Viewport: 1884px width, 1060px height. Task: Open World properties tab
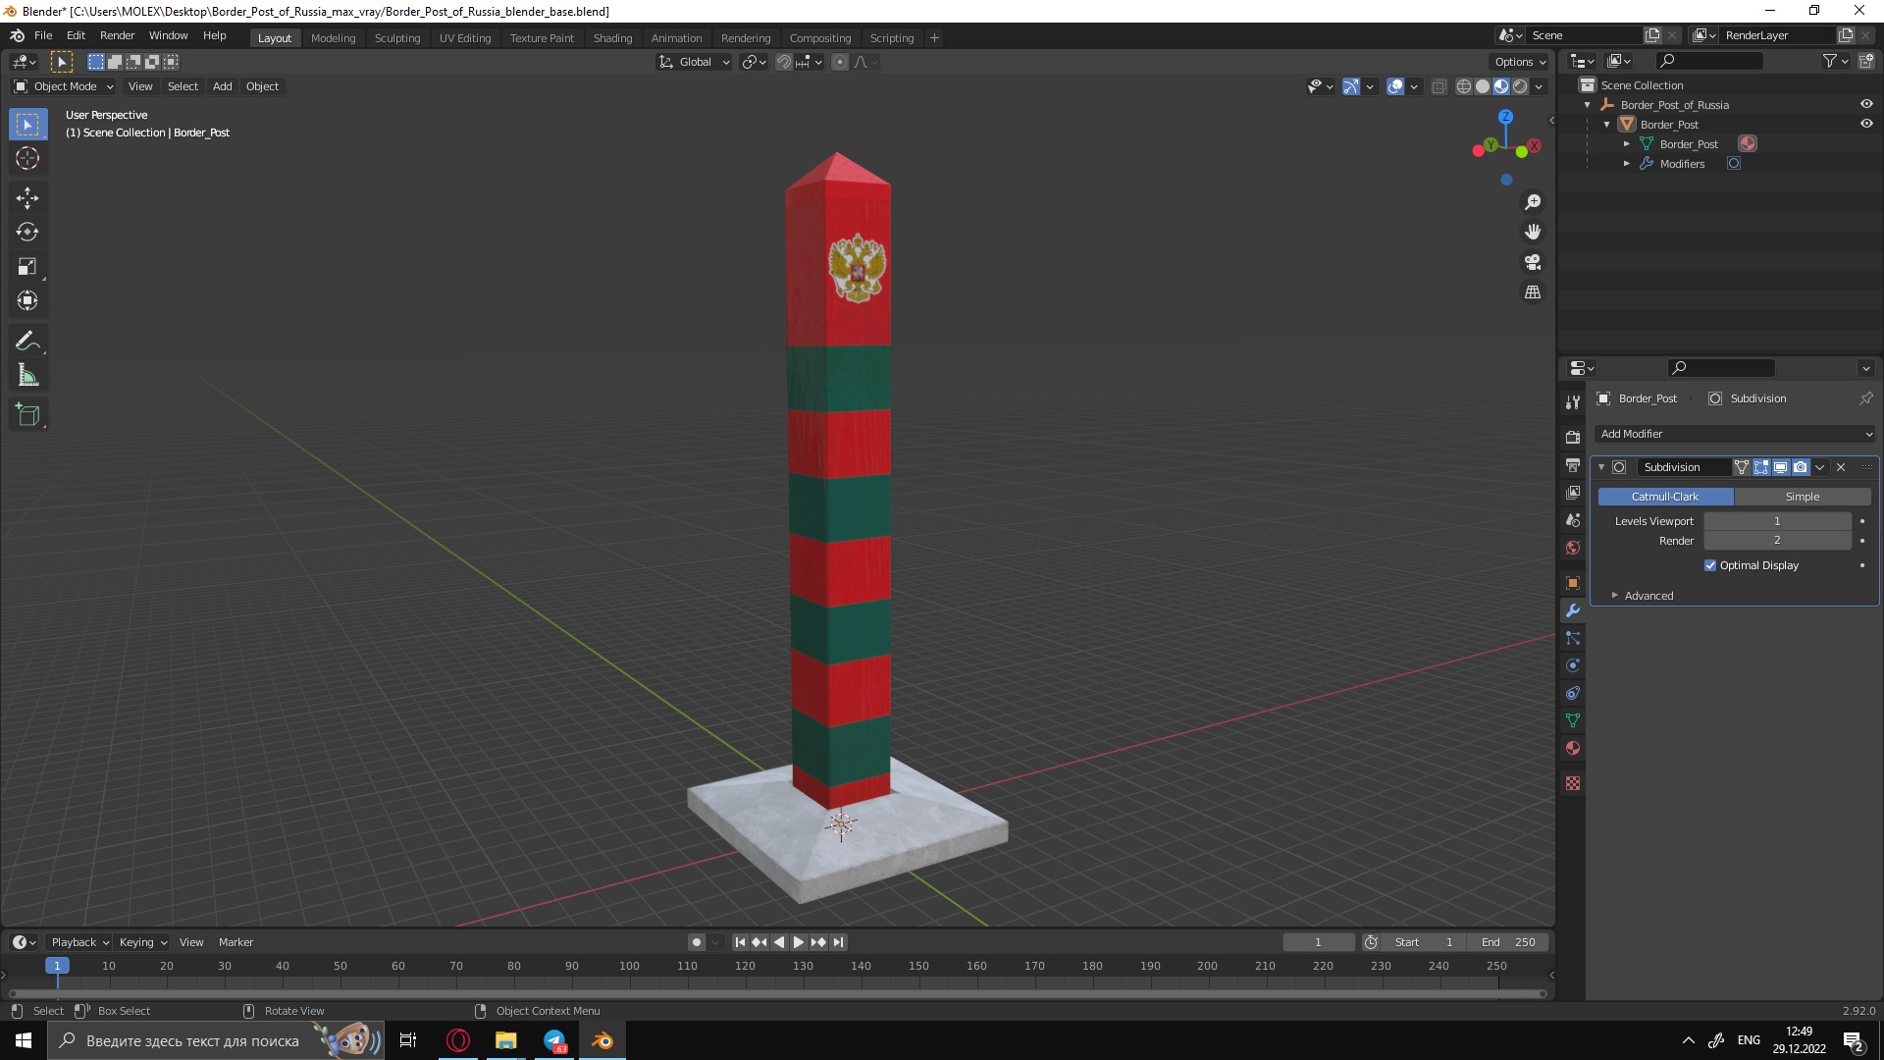[x=1573, y=547]
